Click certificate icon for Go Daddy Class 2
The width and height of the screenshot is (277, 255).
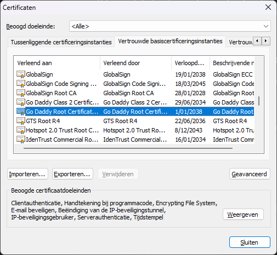pyautogui.click(x=21, y=102)
